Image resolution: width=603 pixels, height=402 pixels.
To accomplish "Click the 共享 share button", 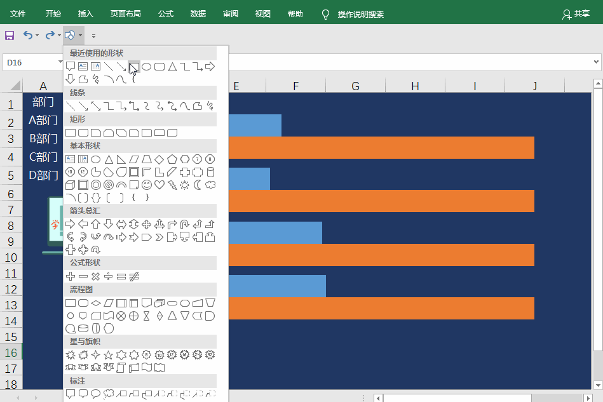I will click(576, 14).
